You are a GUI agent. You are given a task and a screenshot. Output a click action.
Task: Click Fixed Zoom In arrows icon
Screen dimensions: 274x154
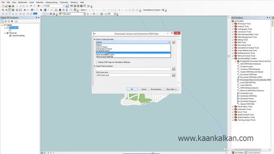(x=17, y=10)
